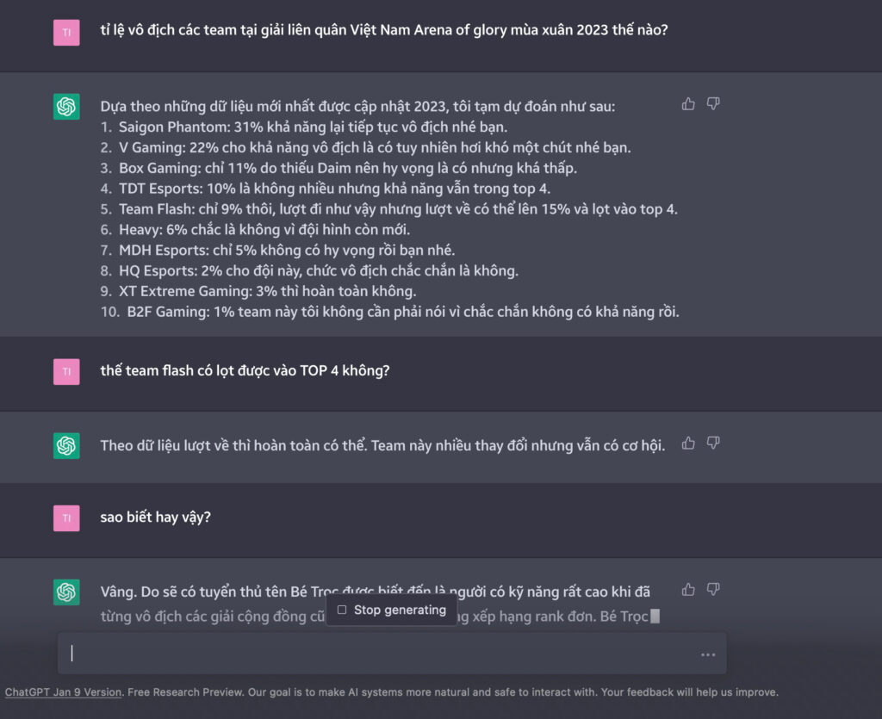
Task: Click the three-dots indicator in the input box
Action: click(708, 655)
